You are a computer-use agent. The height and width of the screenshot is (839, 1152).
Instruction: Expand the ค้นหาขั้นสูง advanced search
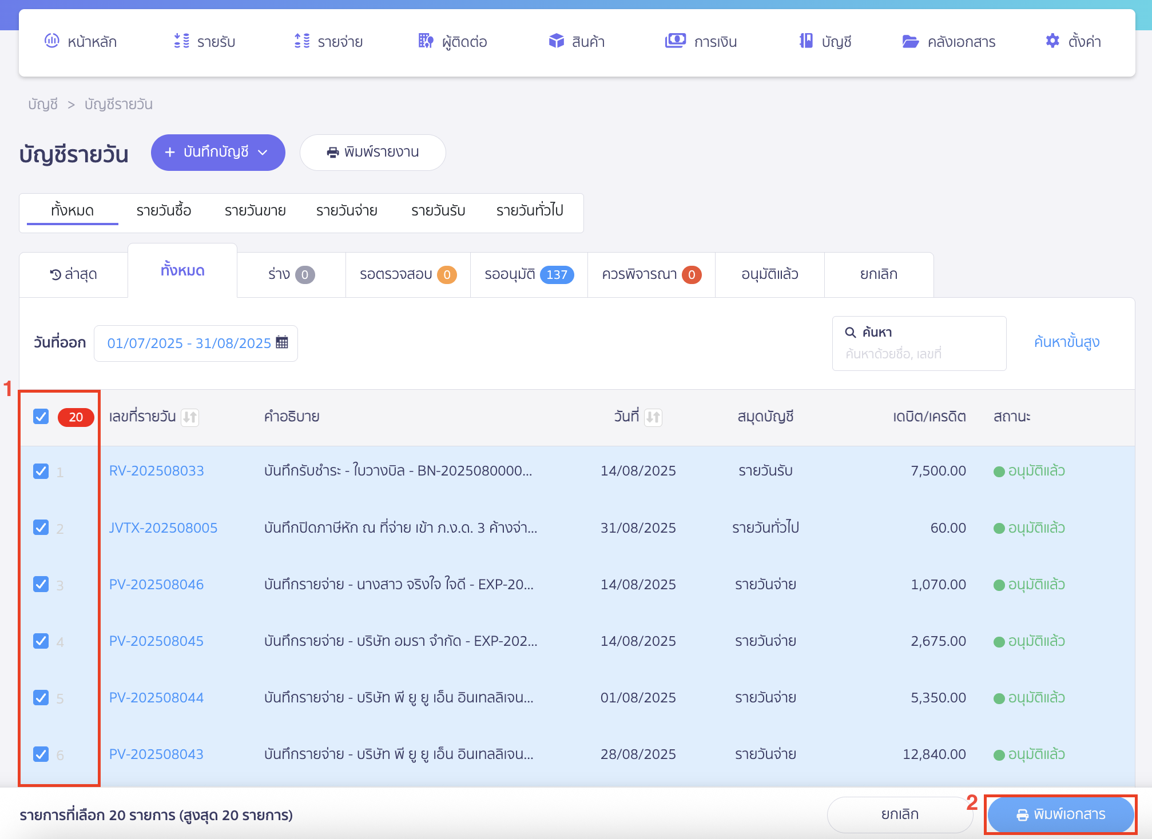[x=1066, y=342]
